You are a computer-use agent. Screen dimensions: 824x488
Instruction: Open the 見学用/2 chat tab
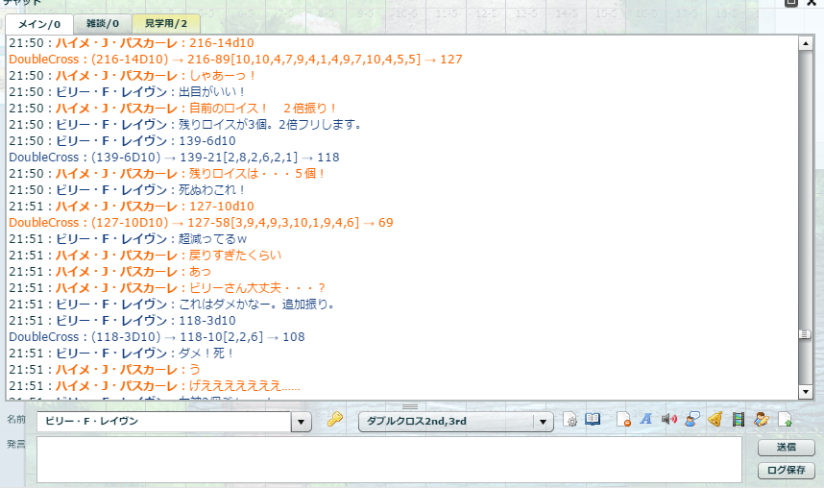[x=165, y=23]
